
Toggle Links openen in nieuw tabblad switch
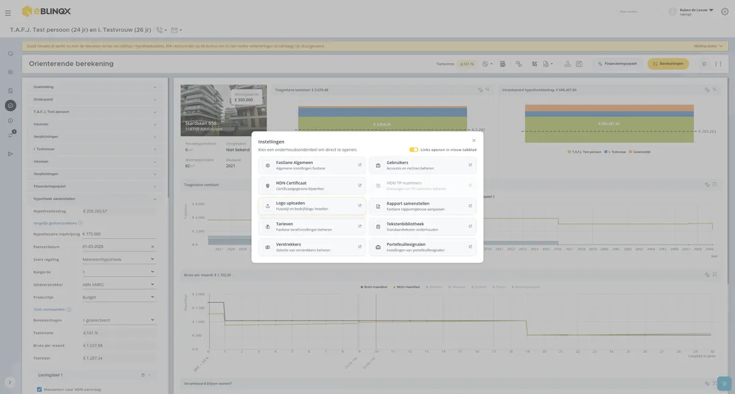tap(414, 149)
